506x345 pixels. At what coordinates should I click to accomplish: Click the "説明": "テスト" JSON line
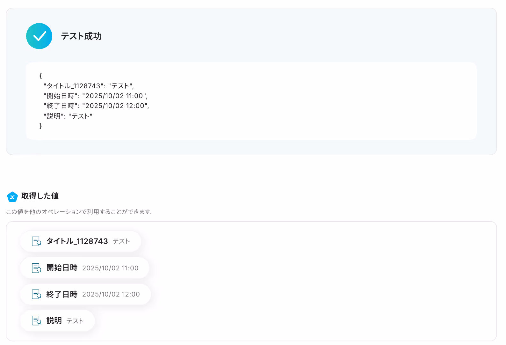pos(68,116)
